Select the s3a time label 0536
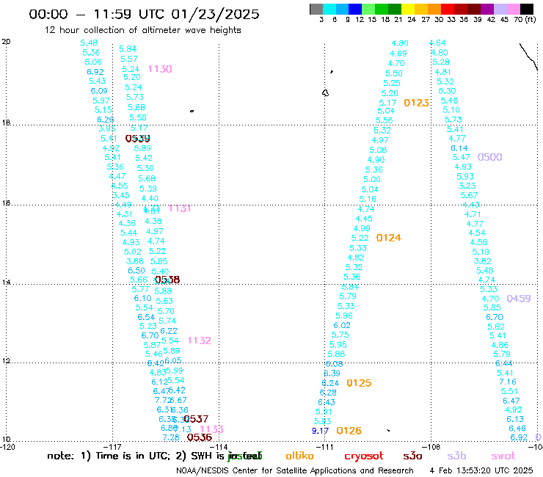Screen dimensions: 543x477 (x=200, y=437)
